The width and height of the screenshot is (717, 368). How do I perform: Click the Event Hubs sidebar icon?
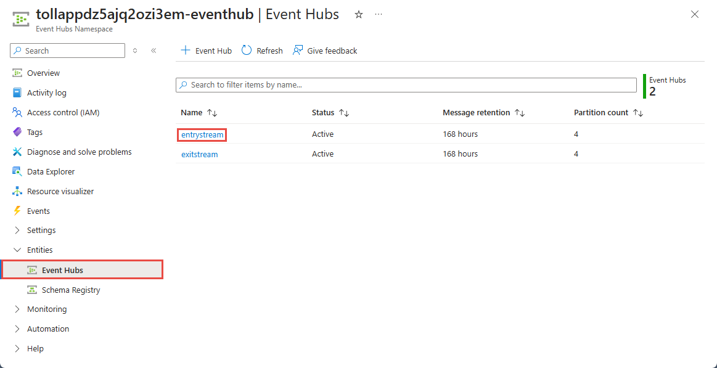click(32, 270)
